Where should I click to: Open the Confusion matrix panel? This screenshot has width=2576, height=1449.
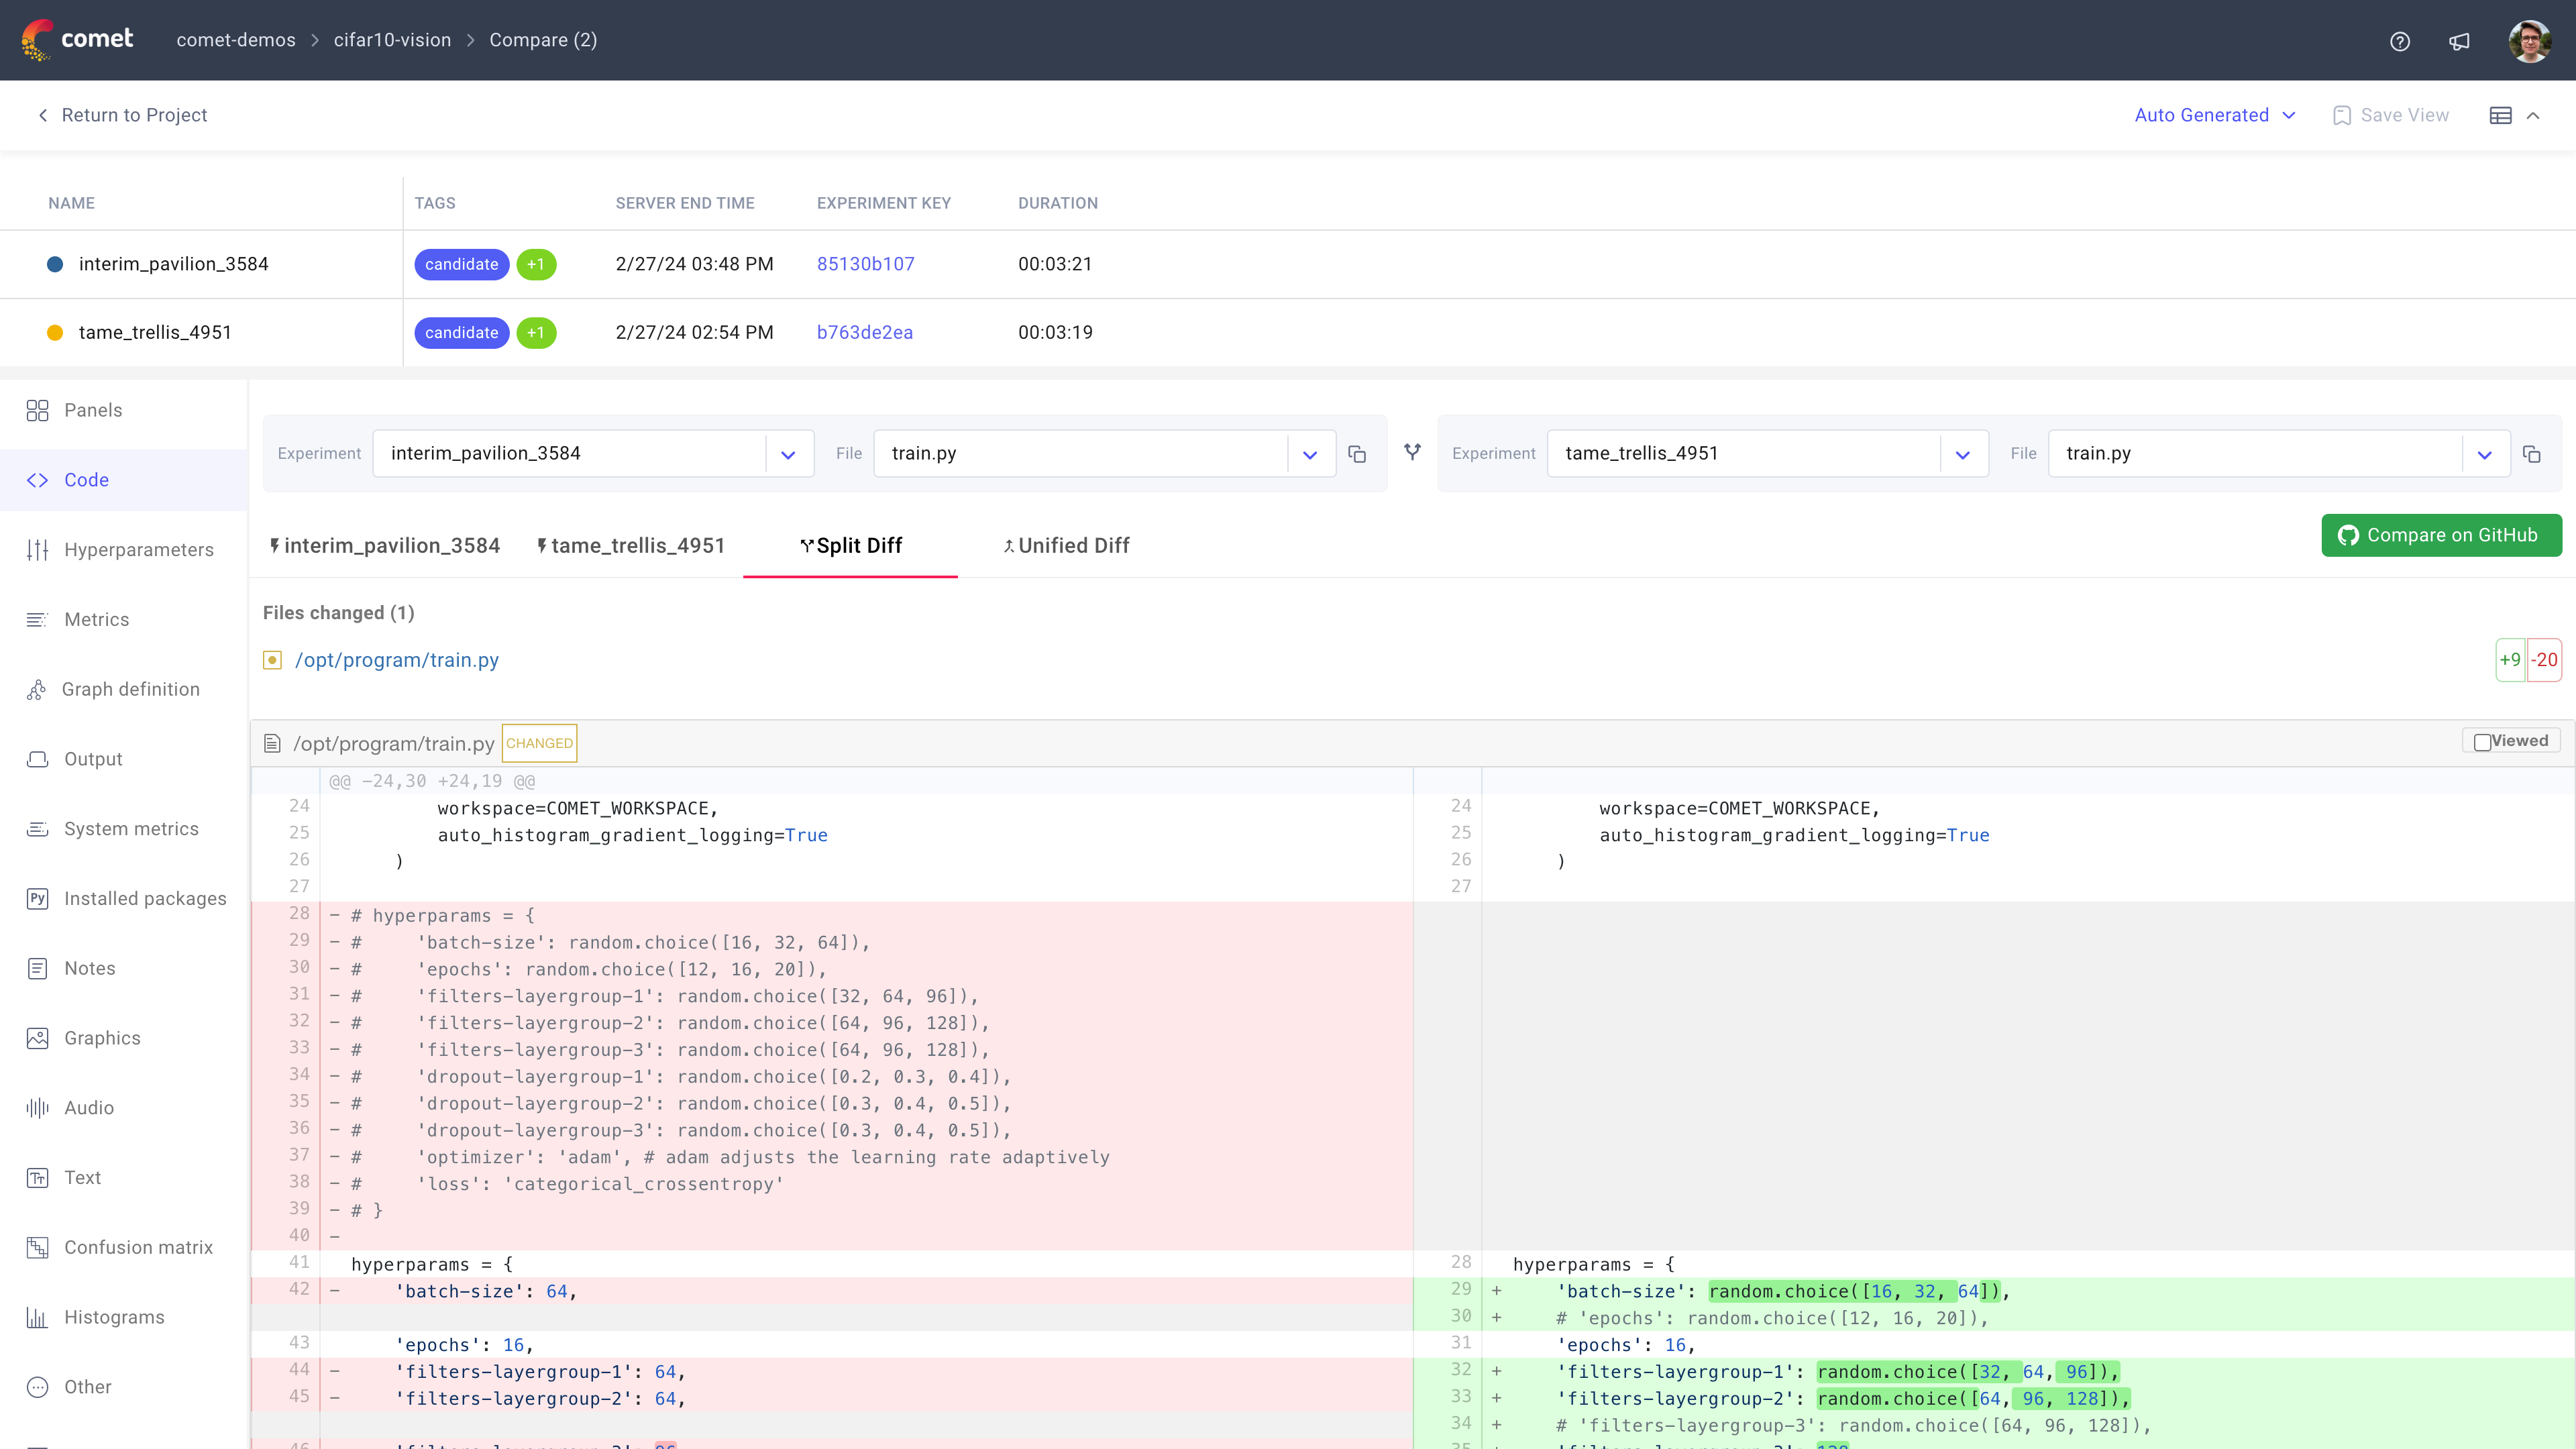click(x=138, y=1247)
